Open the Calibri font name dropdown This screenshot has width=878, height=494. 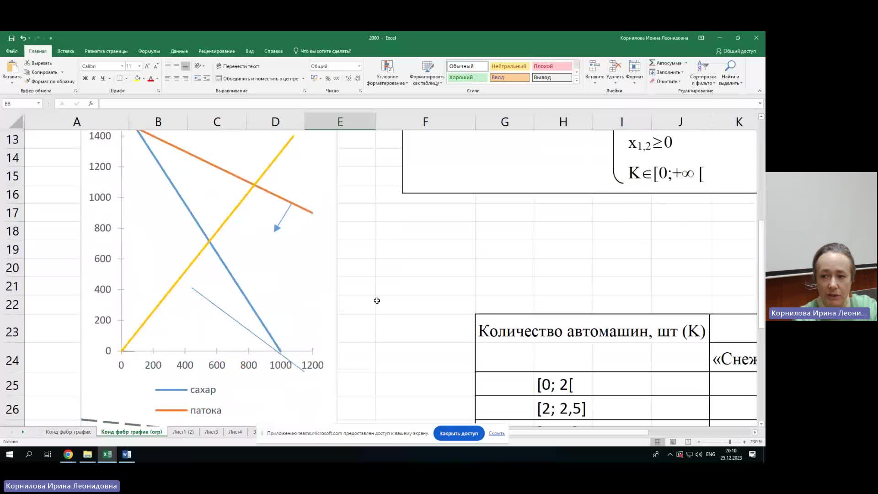click(122, 66)
